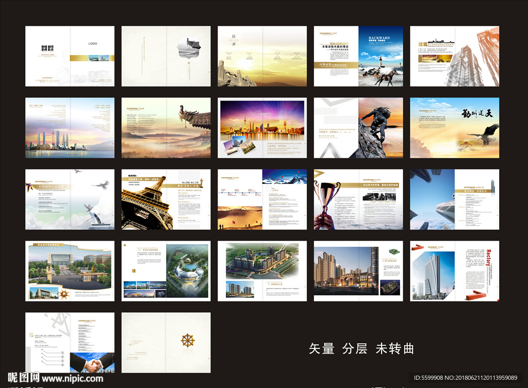Select the orange skyscraper sketch spread
Screen dimensions: 528x388
coord(455,56)
